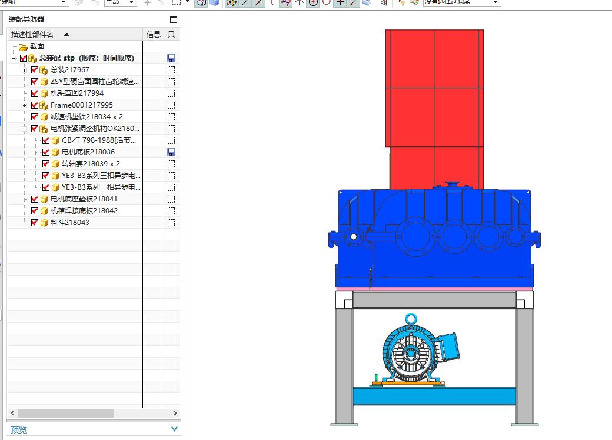Sort by the 描述性部件名 column header
The image size is (612, 440).
point(75,34)
